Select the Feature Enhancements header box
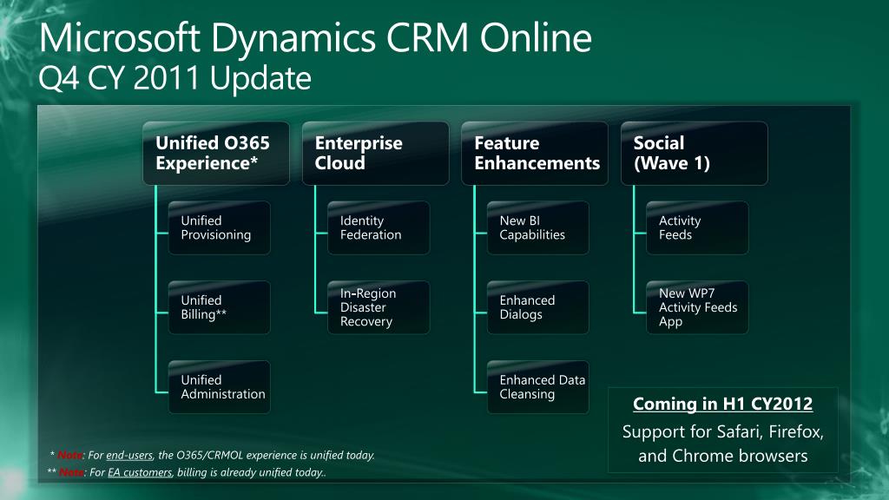Image resolution: width=889 pixels, height=500 pixels. point(535,153)
